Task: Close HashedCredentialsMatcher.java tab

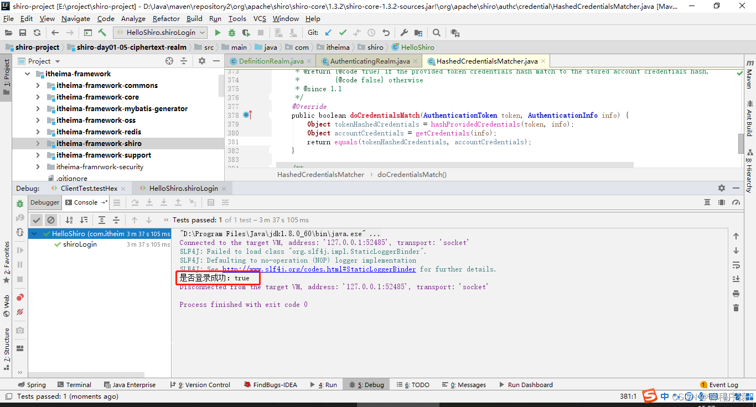Action: click(x=544, y=61)
